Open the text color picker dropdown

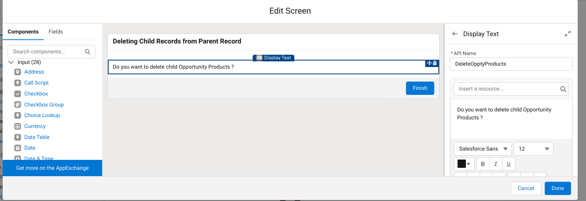[464, 164]
